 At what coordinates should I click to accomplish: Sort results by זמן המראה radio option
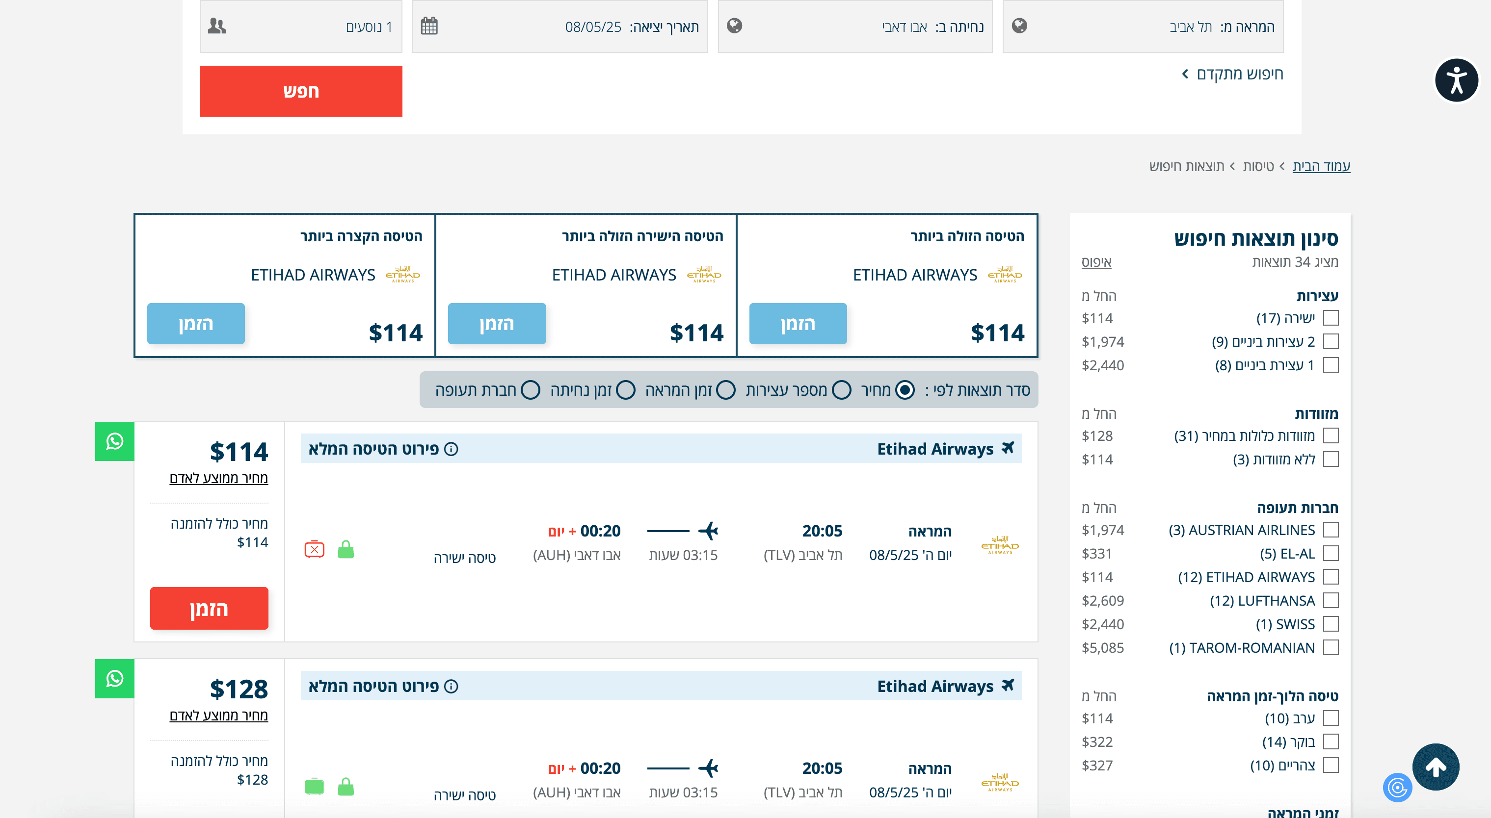pyautogui.click(x=725, y=390)
